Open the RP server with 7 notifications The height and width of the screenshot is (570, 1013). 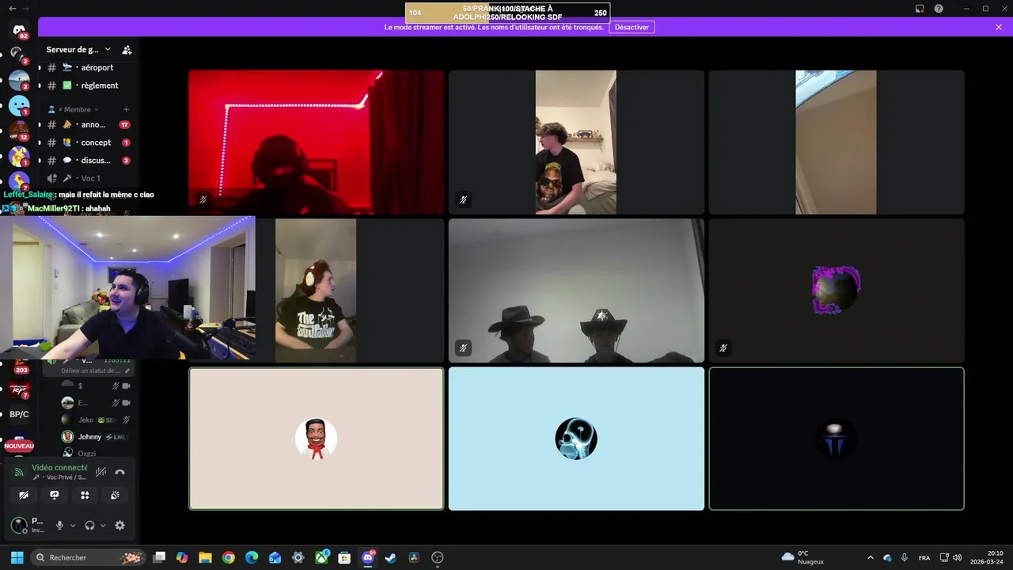pos(19,389)
